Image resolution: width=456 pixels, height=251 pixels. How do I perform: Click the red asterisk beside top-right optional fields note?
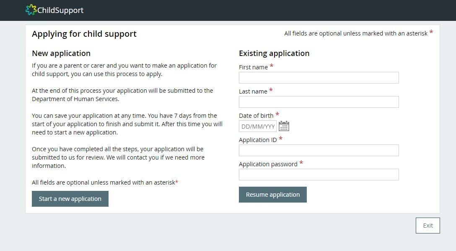pyautogui.click(x=431, y=32)
